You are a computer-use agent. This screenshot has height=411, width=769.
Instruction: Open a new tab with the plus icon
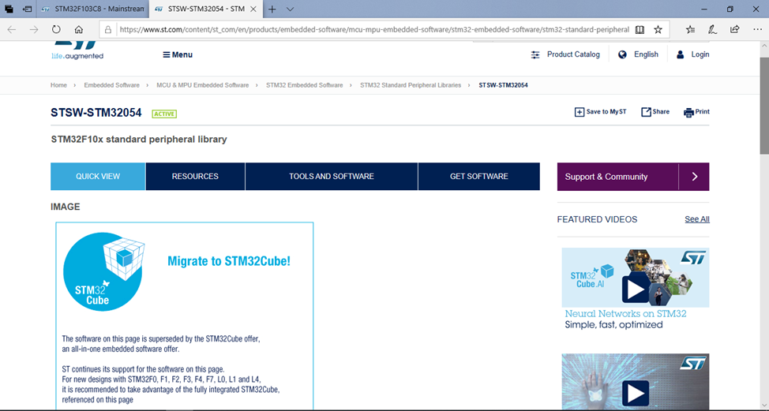pyautogui.click(x=272, y=9)
